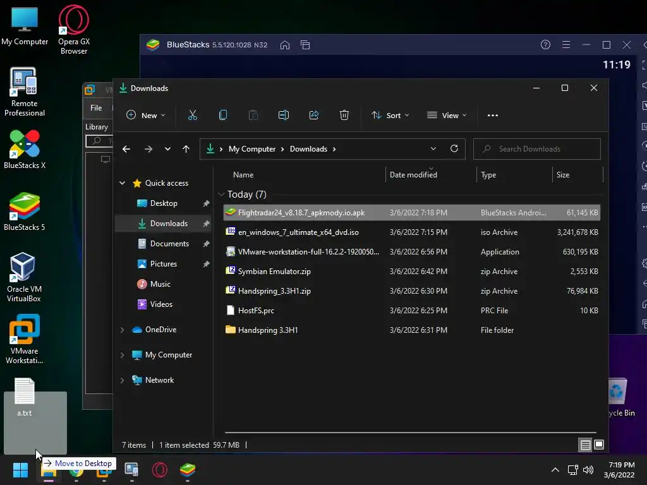
Task: Open Windows Start button
Action: [x=20, y=470]
